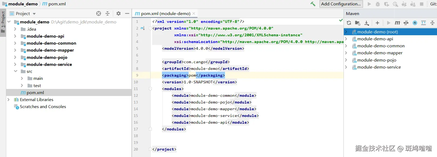The image size is (437, 157).
Task: Click Maven gutter icon on line 2
Action: (143, 28)
